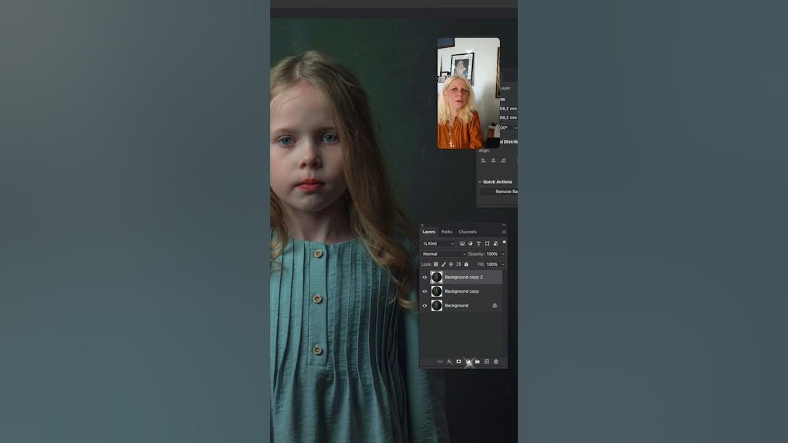Toggle the layer filtering switch
The image size is (788, 443).
tap(504, 242)
